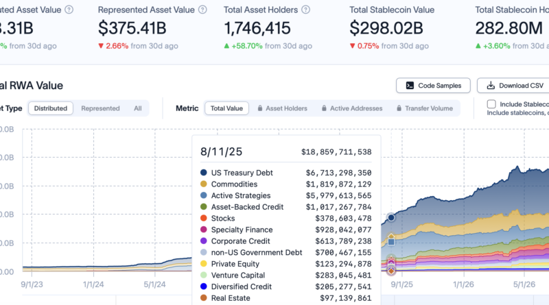This screenshot has height=305, width=549.
Task: Switch asset type to Represented
Action: click(100, 108)
